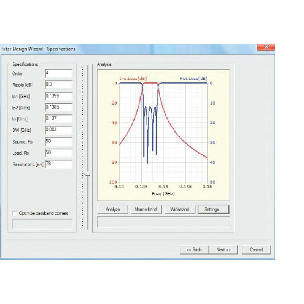
Task: Select Wideband analysis view
Action: (180, 209)
